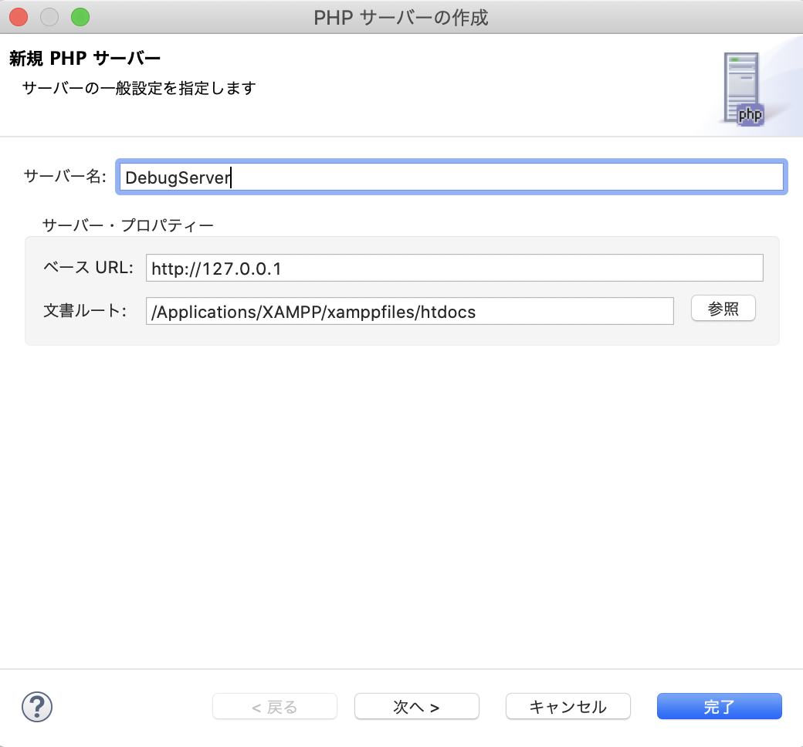Click the サーバー名: label

point(65,177)
